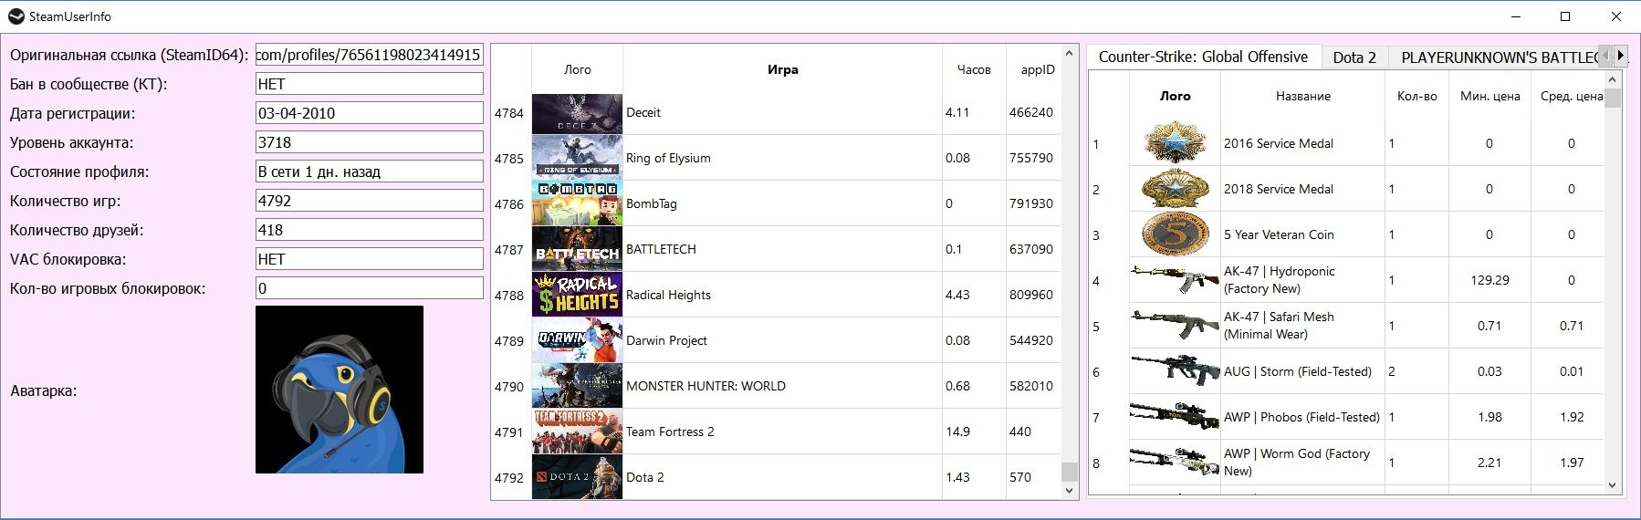Viewport: 1641px width, 520px height.
Task: Click the registration date field 03-04-2010
Action: (370, 113)
